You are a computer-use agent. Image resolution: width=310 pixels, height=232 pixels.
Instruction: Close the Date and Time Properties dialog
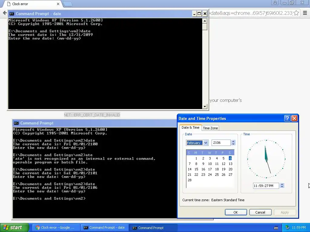coord(294,118)
